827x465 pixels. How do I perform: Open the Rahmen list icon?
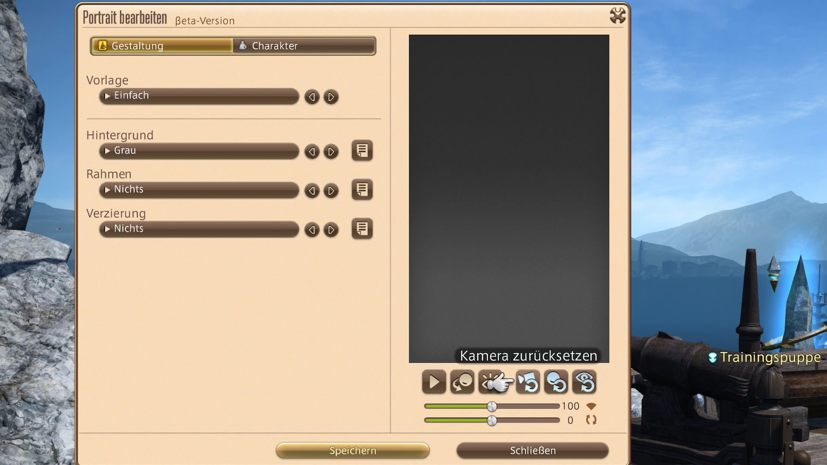(x=362, y=189)
